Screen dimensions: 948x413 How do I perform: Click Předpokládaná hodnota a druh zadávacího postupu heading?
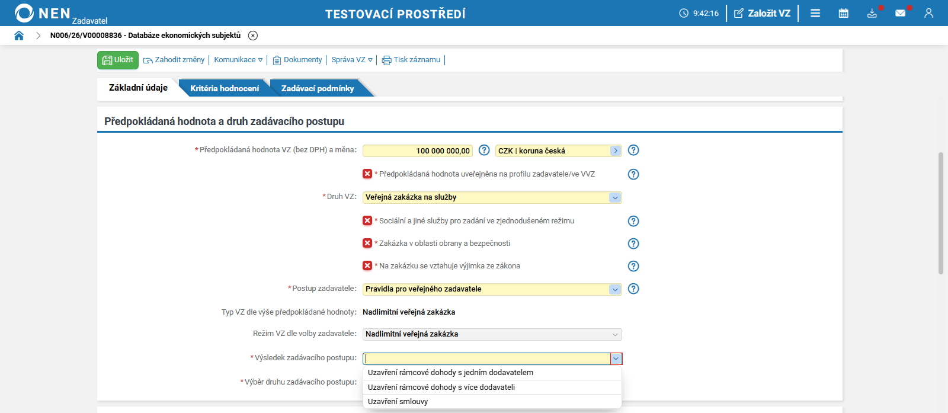[x=224, y=121]
